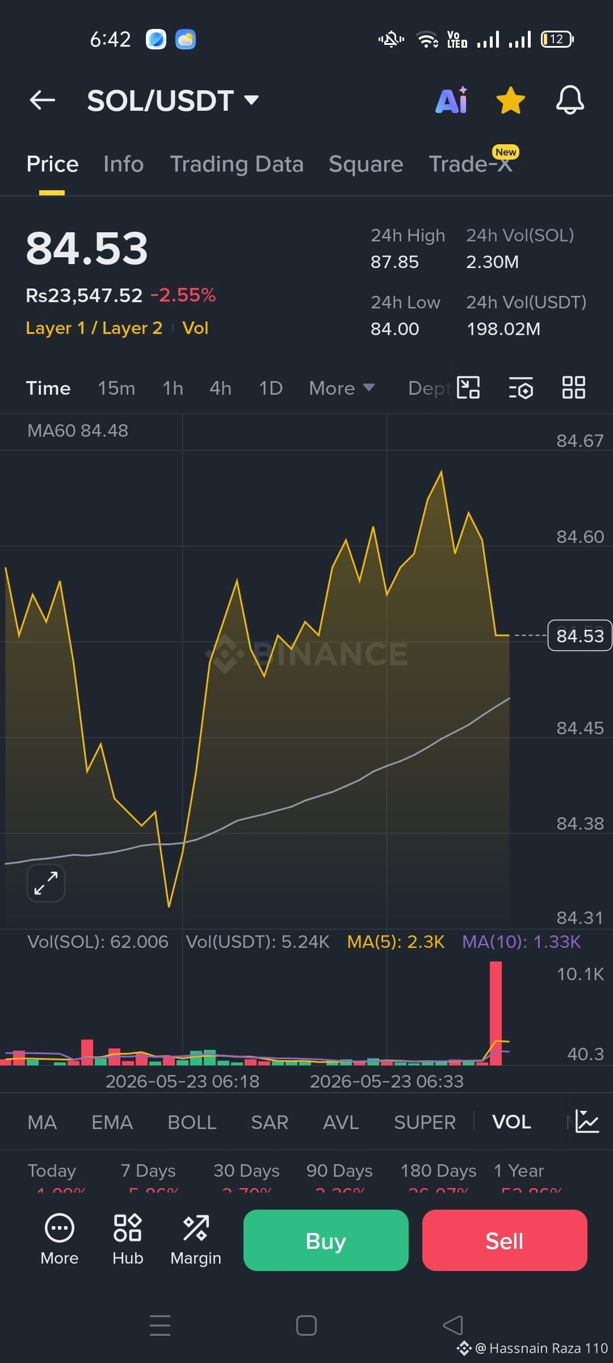This screenshot has width=613, height=1363.
Task: Tap the large red volume bar
Action: tap(496, 1013)
